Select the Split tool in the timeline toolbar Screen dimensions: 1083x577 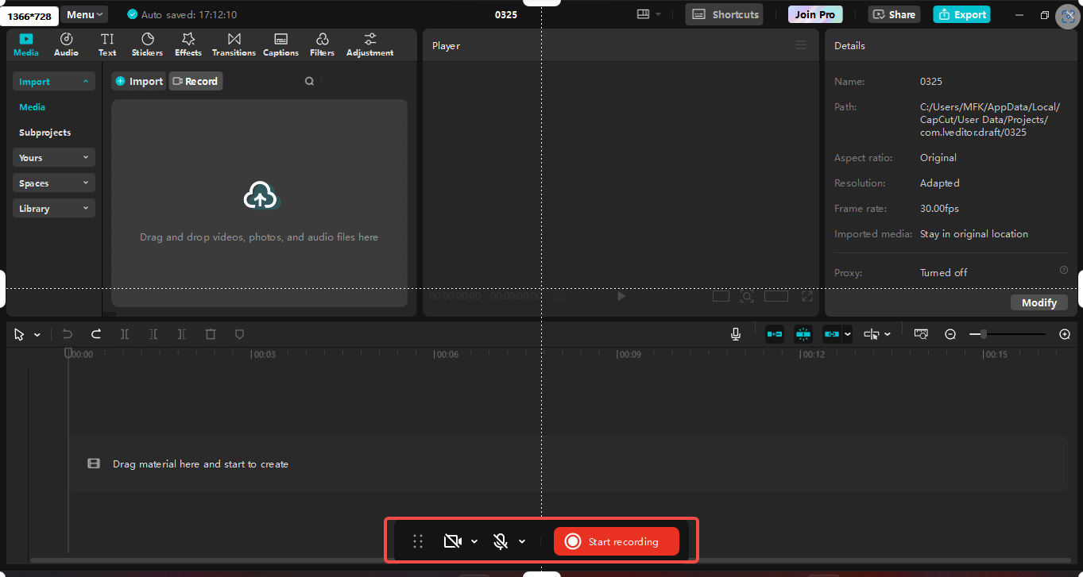click(x=125, y=333)
